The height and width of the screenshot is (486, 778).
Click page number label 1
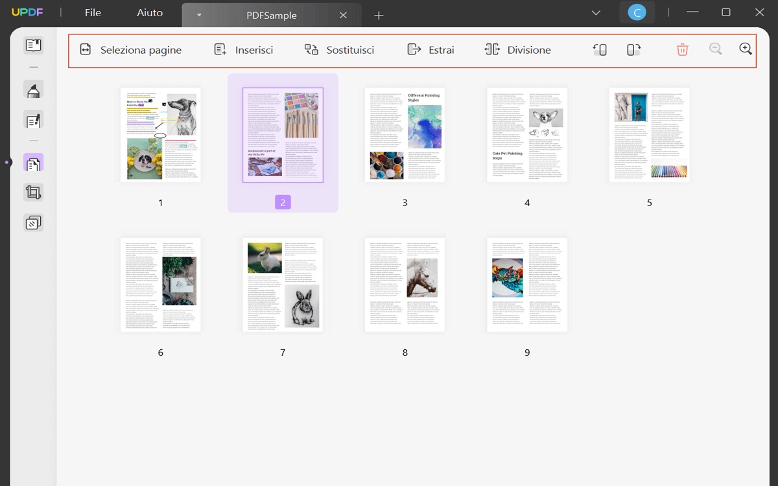tap(160, 202)
